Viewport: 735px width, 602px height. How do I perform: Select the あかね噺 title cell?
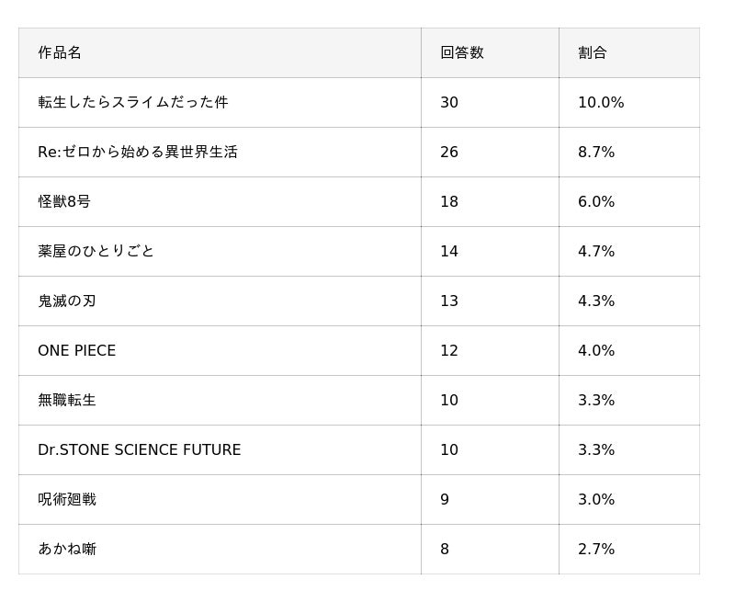[x=67, y=549]
